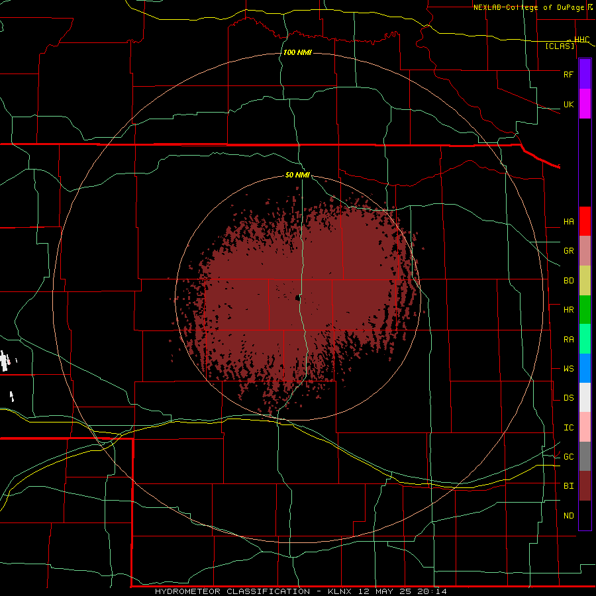Click the 'IC' legend label

pyautogui.click(x=568, y=428)
